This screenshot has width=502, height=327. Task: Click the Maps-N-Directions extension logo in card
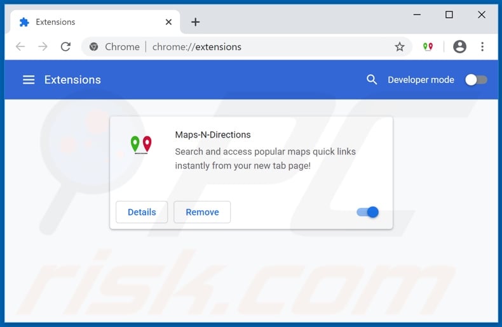[141, 144]
